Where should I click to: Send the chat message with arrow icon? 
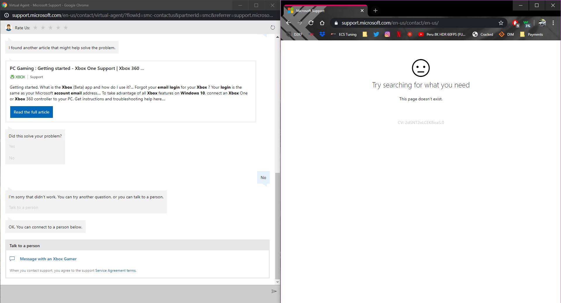click(x=274, y=291)
